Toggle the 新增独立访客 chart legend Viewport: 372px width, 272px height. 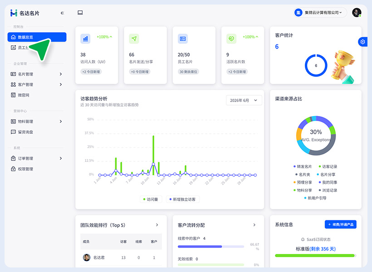[183, 199]
